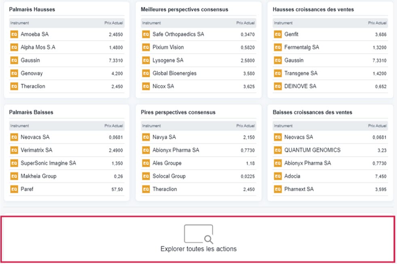The width and height of the screenshot is (397, 264).
Task: Click the 4,200 price for Genoway
Action: (x=117, y=74)
